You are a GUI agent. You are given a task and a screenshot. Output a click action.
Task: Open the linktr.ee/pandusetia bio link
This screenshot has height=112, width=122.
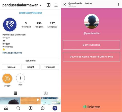point(12,53)
